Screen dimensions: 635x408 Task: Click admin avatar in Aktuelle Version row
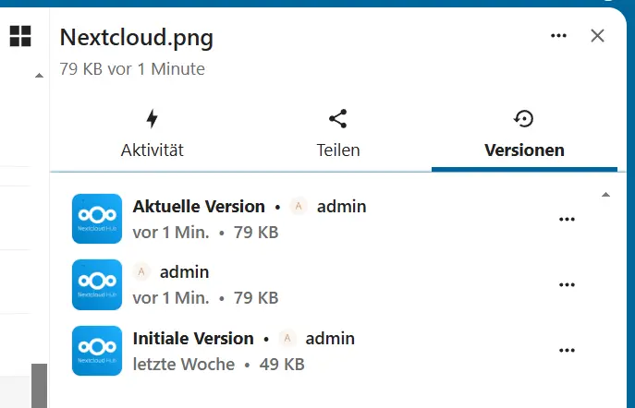[299, 206]
